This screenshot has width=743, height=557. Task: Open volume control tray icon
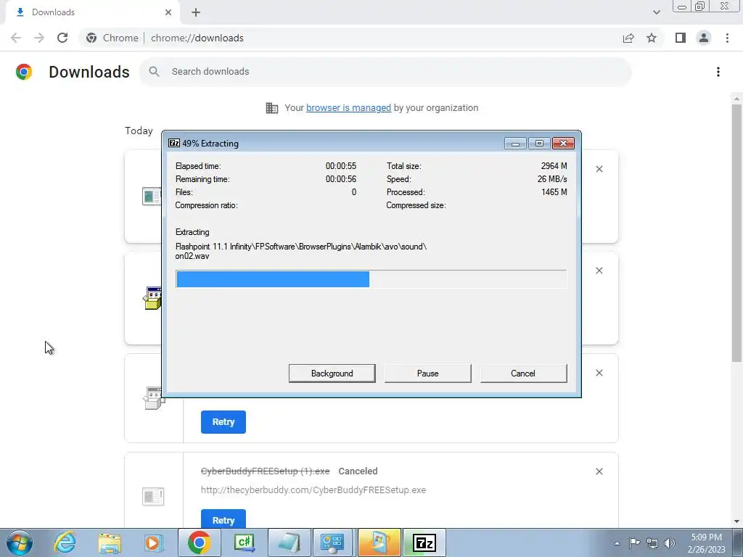(x=670, y=543)
